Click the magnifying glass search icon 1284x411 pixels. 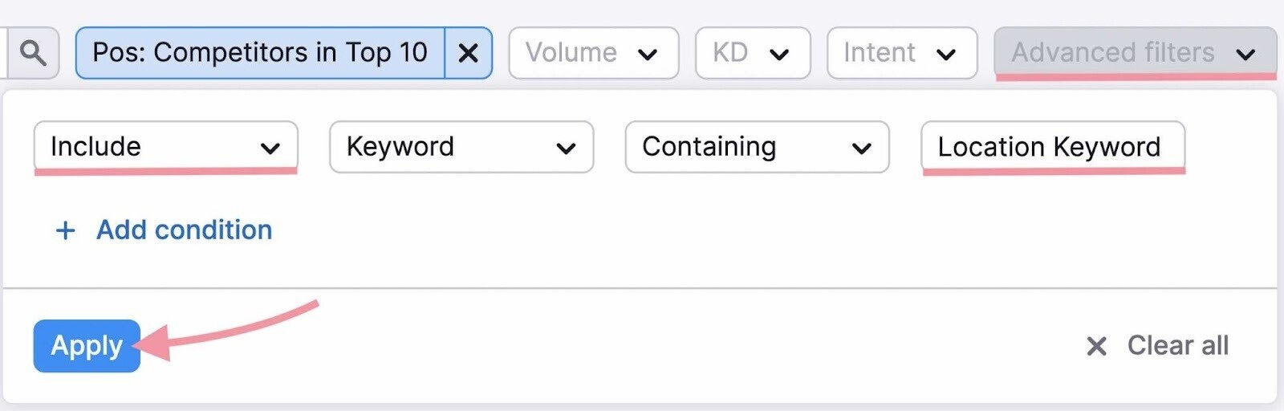[x=33, y=53]
